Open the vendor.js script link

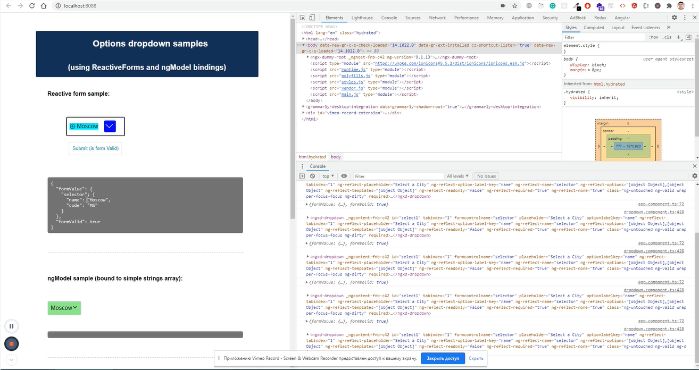pos(351,88)
